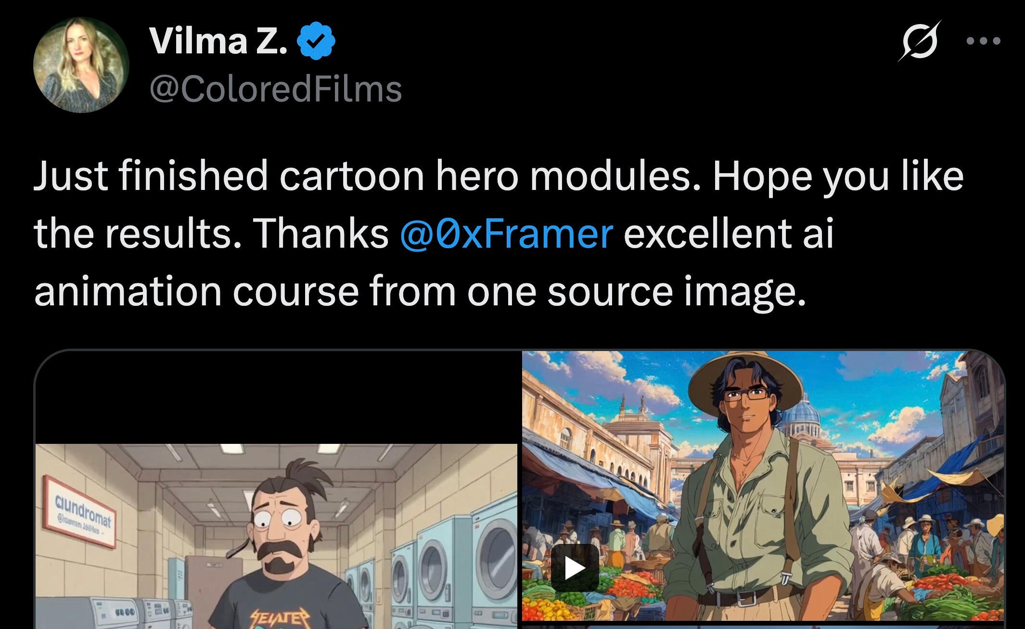
Task: Click the display name Vilma Z.
Action: pyautogui.click(x=218, y=41)
